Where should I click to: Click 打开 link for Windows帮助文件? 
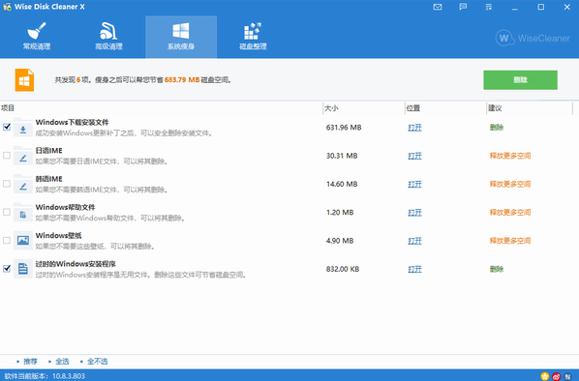point(414,213)
